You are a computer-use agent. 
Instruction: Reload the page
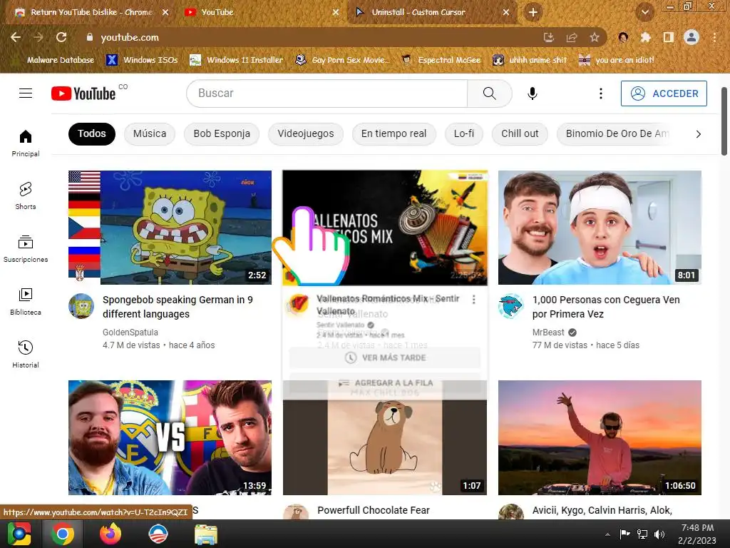(x=61, y=37)
